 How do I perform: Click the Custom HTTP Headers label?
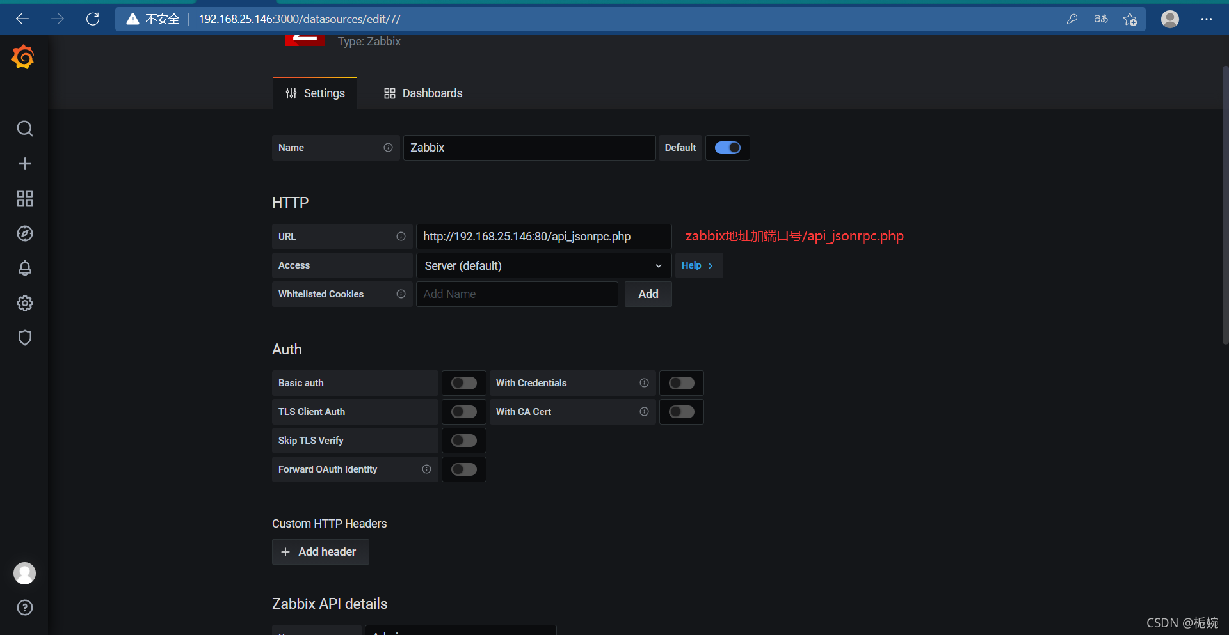tap(330, 524)
